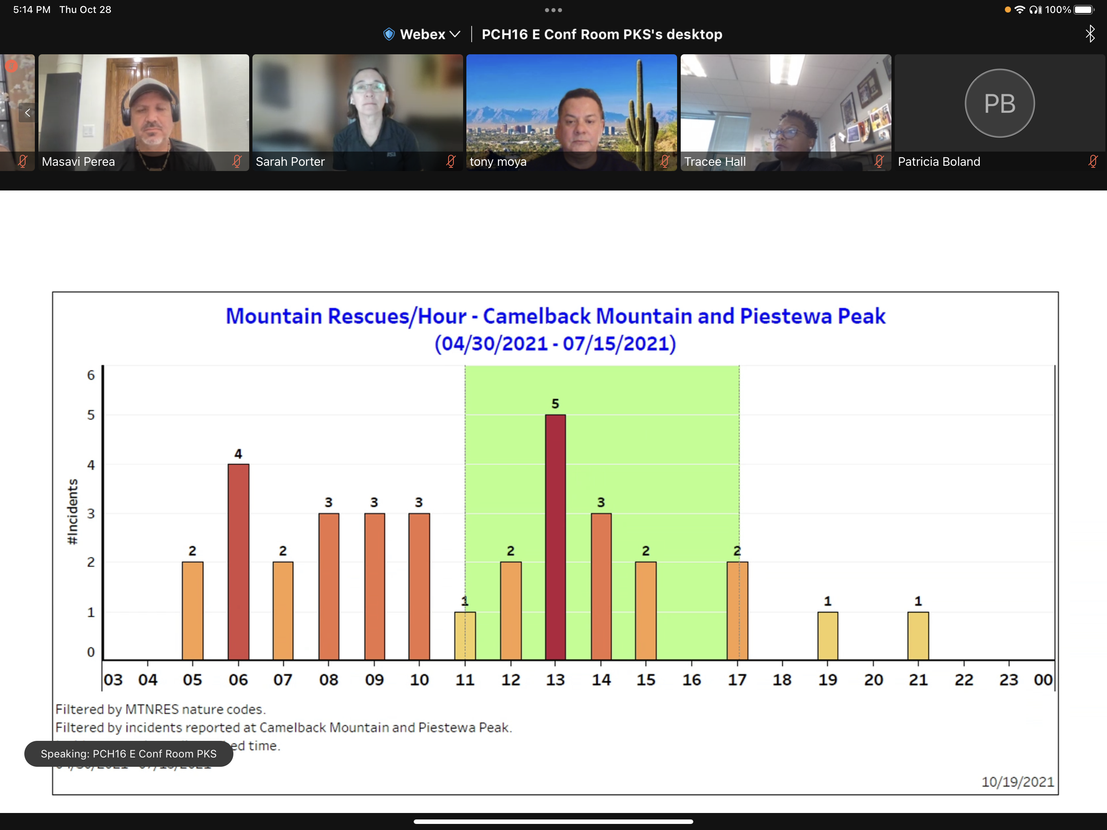Open the Webex dropdown chevron
The image size is (1107, 830).
coord(455,34)
